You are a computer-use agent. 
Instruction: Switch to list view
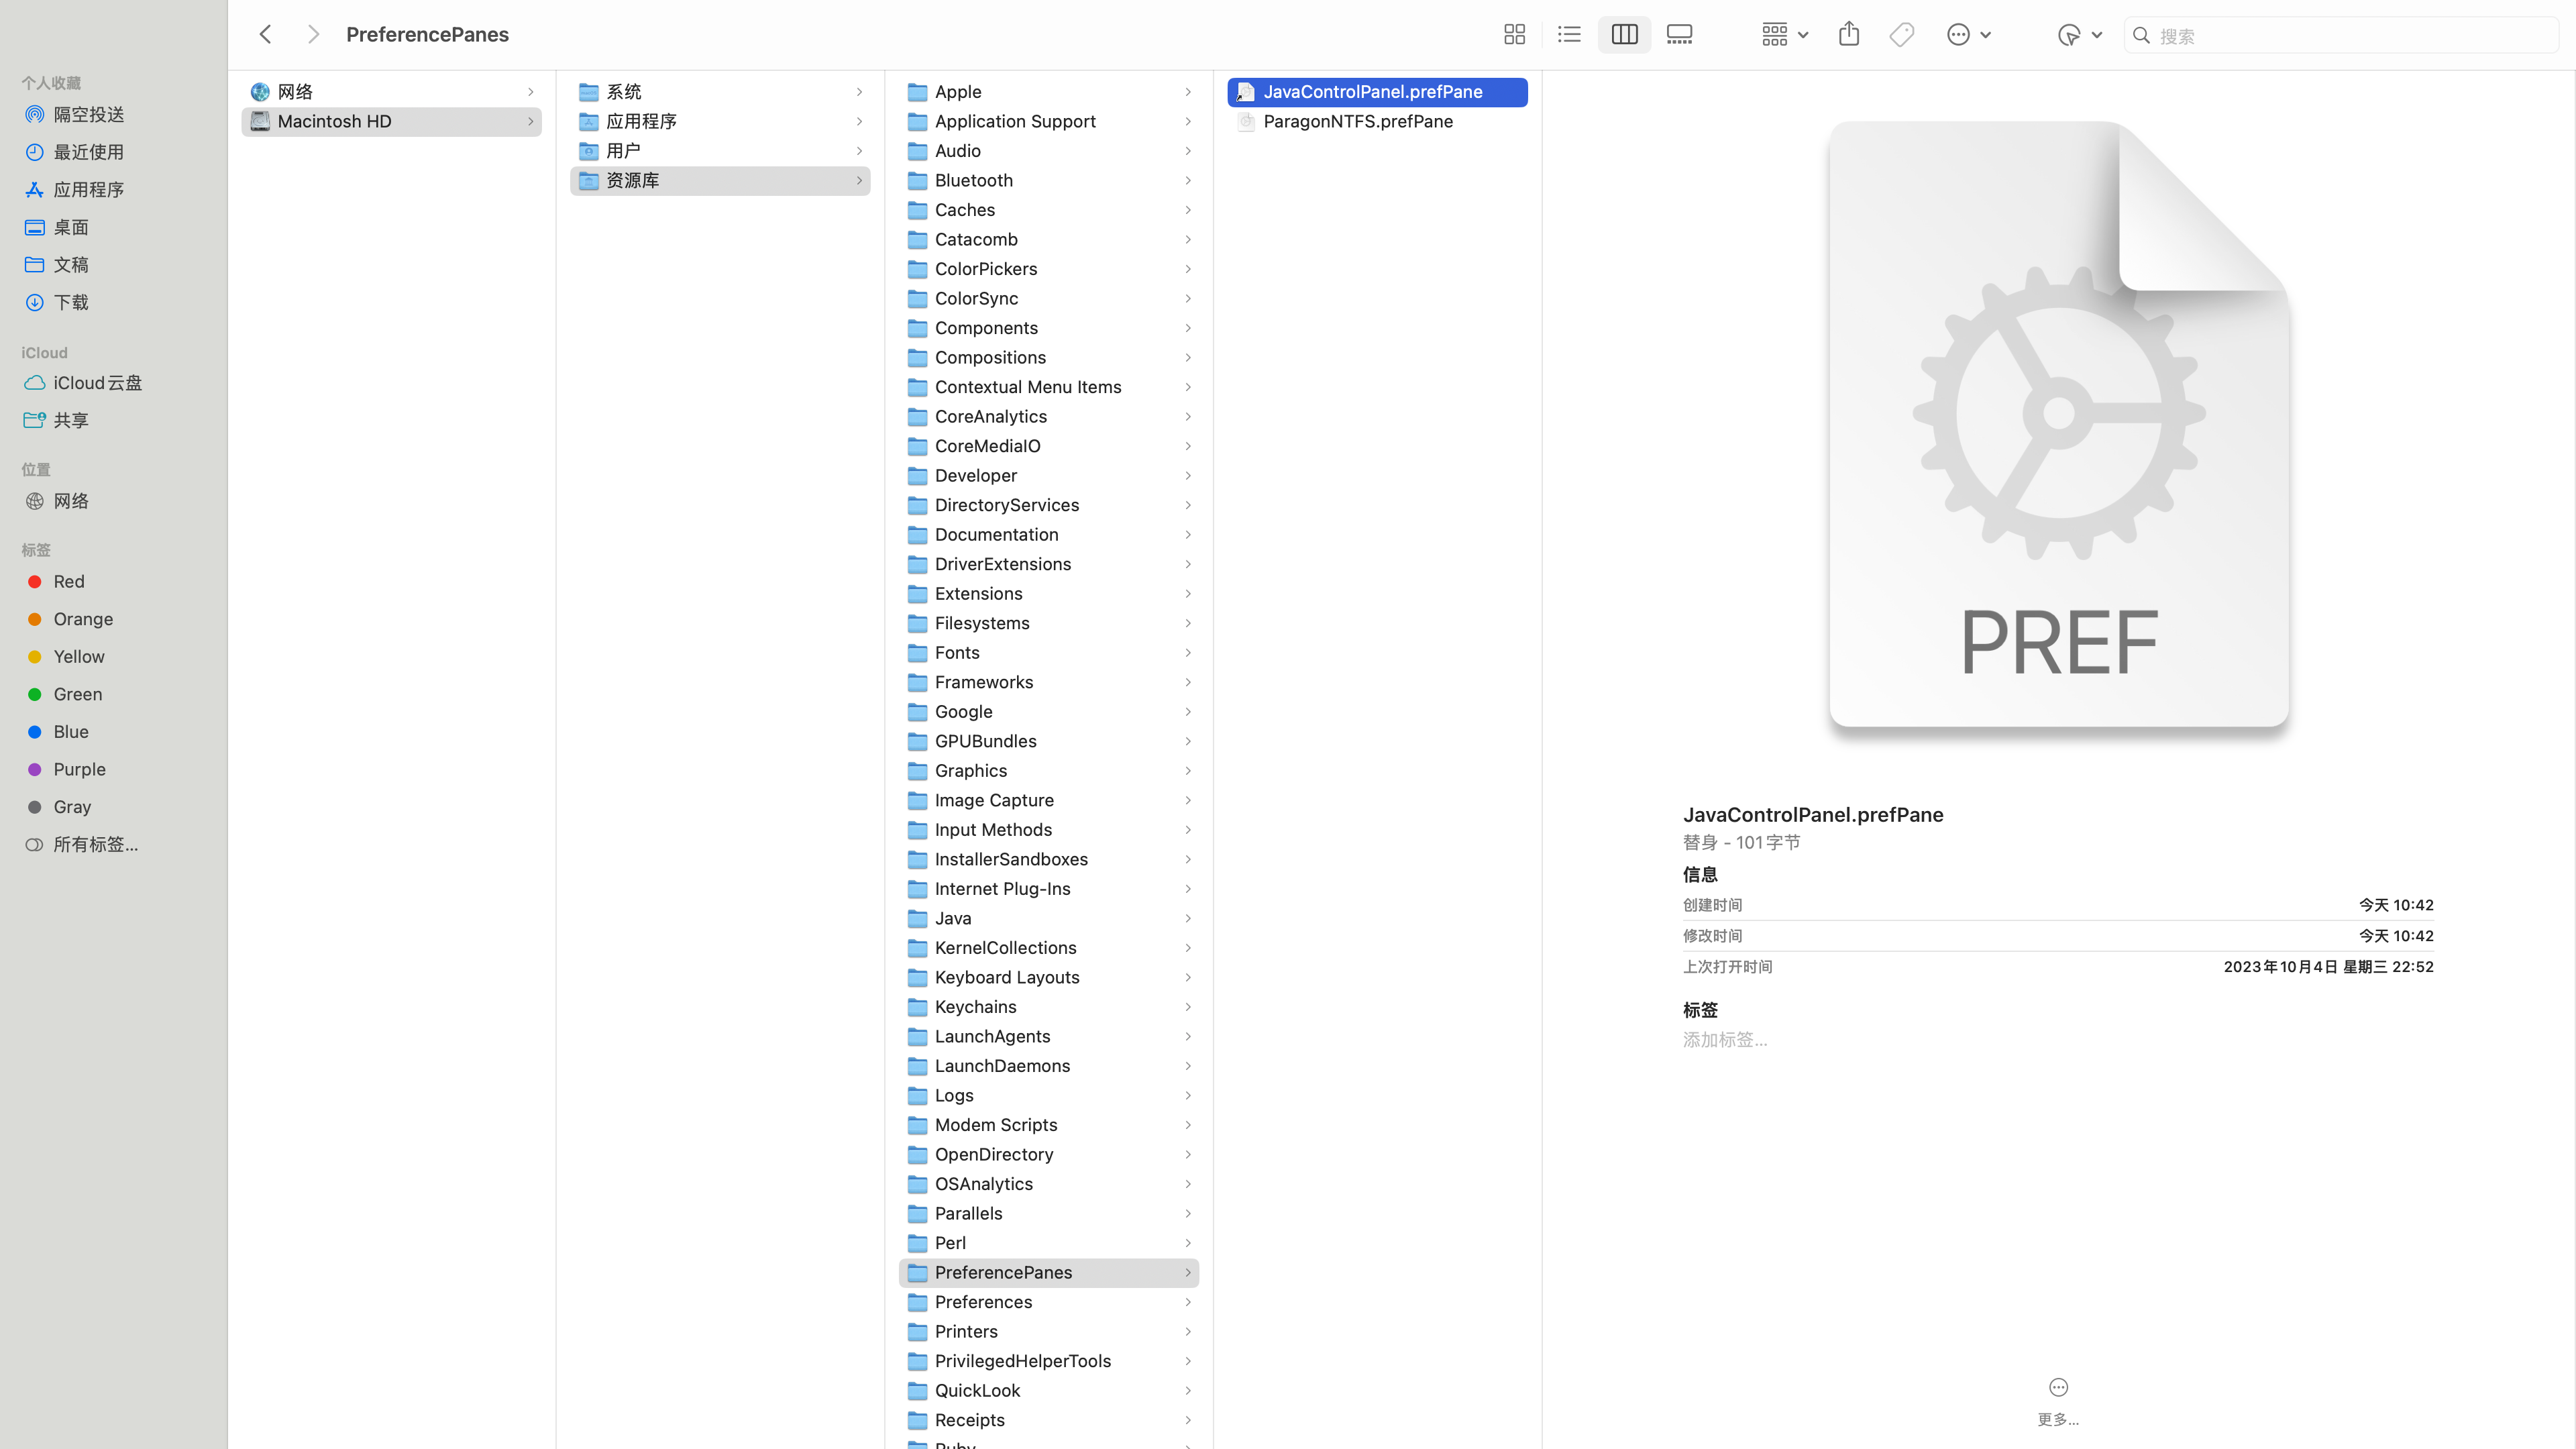(1569, 35)
